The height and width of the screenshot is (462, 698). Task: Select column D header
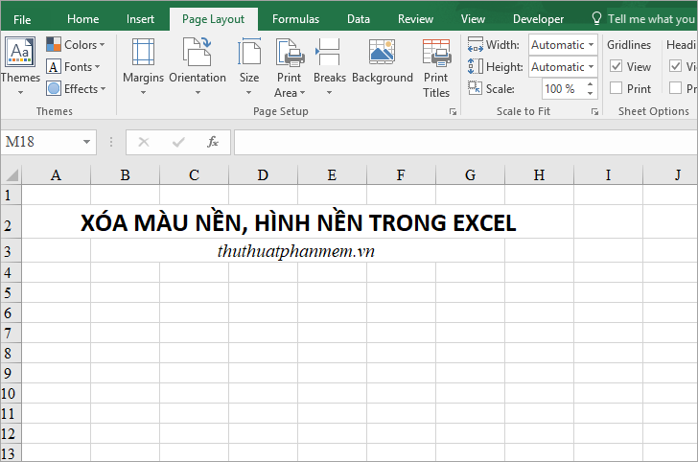click(263, 174)
